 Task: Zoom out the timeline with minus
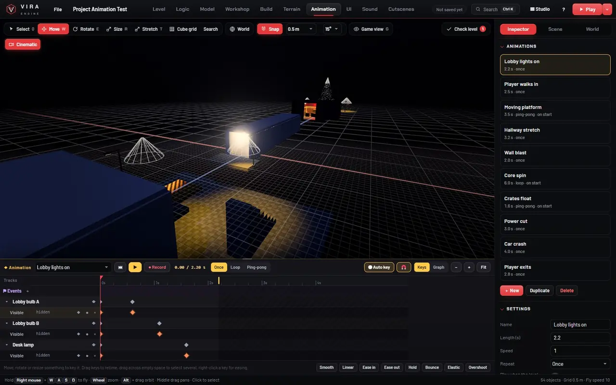456,267
